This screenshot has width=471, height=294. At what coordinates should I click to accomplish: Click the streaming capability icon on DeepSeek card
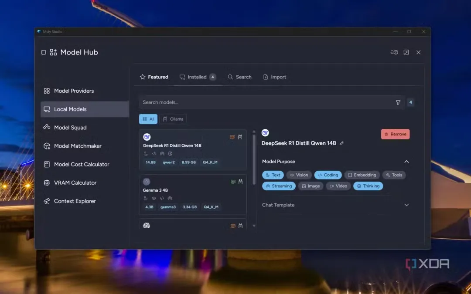(162, 154)
